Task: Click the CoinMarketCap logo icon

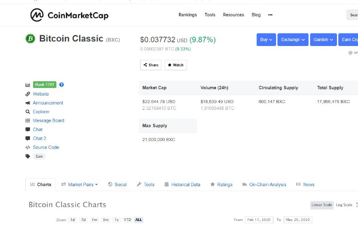Action: tap(37, 15)
